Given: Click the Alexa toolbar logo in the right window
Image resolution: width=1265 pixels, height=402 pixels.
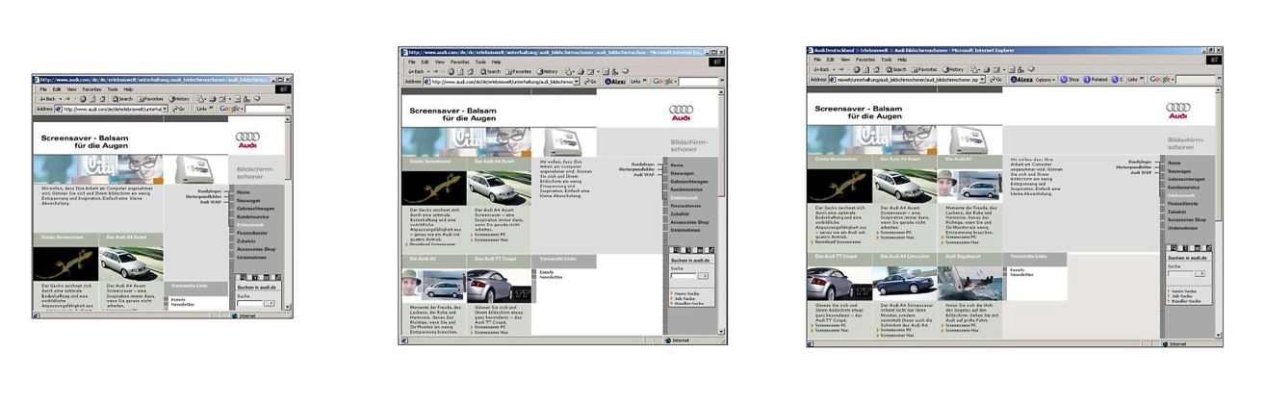Looking at the screenshot, I should [1020, 79].
